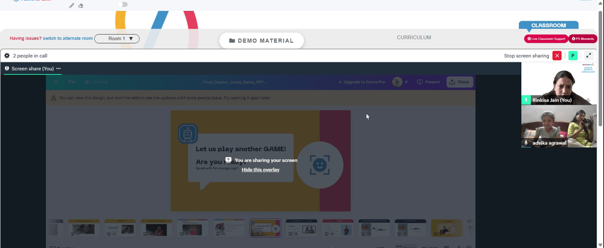Select slide thumbnail 28
This screenshot has width=604, height=248.
301,228
